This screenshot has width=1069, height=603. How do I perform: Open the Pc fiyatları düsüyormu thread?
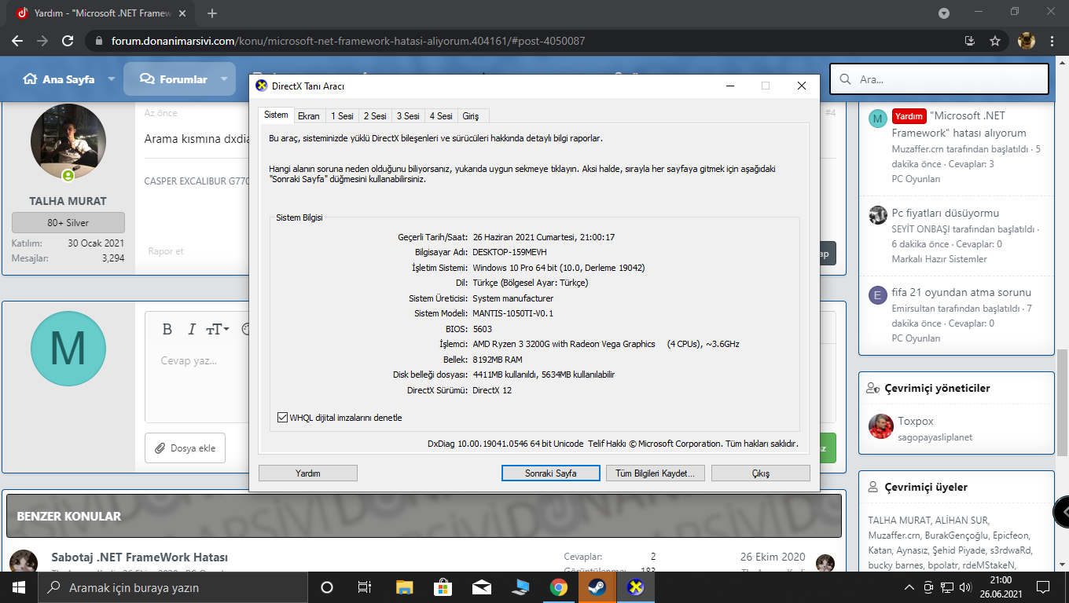pos(946,213)
